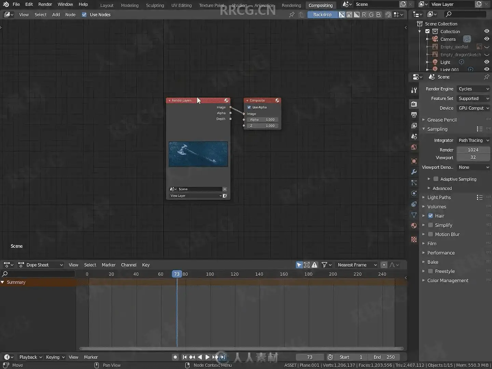Create a new scene copy
This screenshot has width=492, height=369.
(403, 4)
